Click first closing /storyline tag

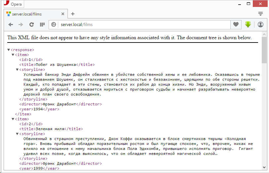[x=33, y=99]
